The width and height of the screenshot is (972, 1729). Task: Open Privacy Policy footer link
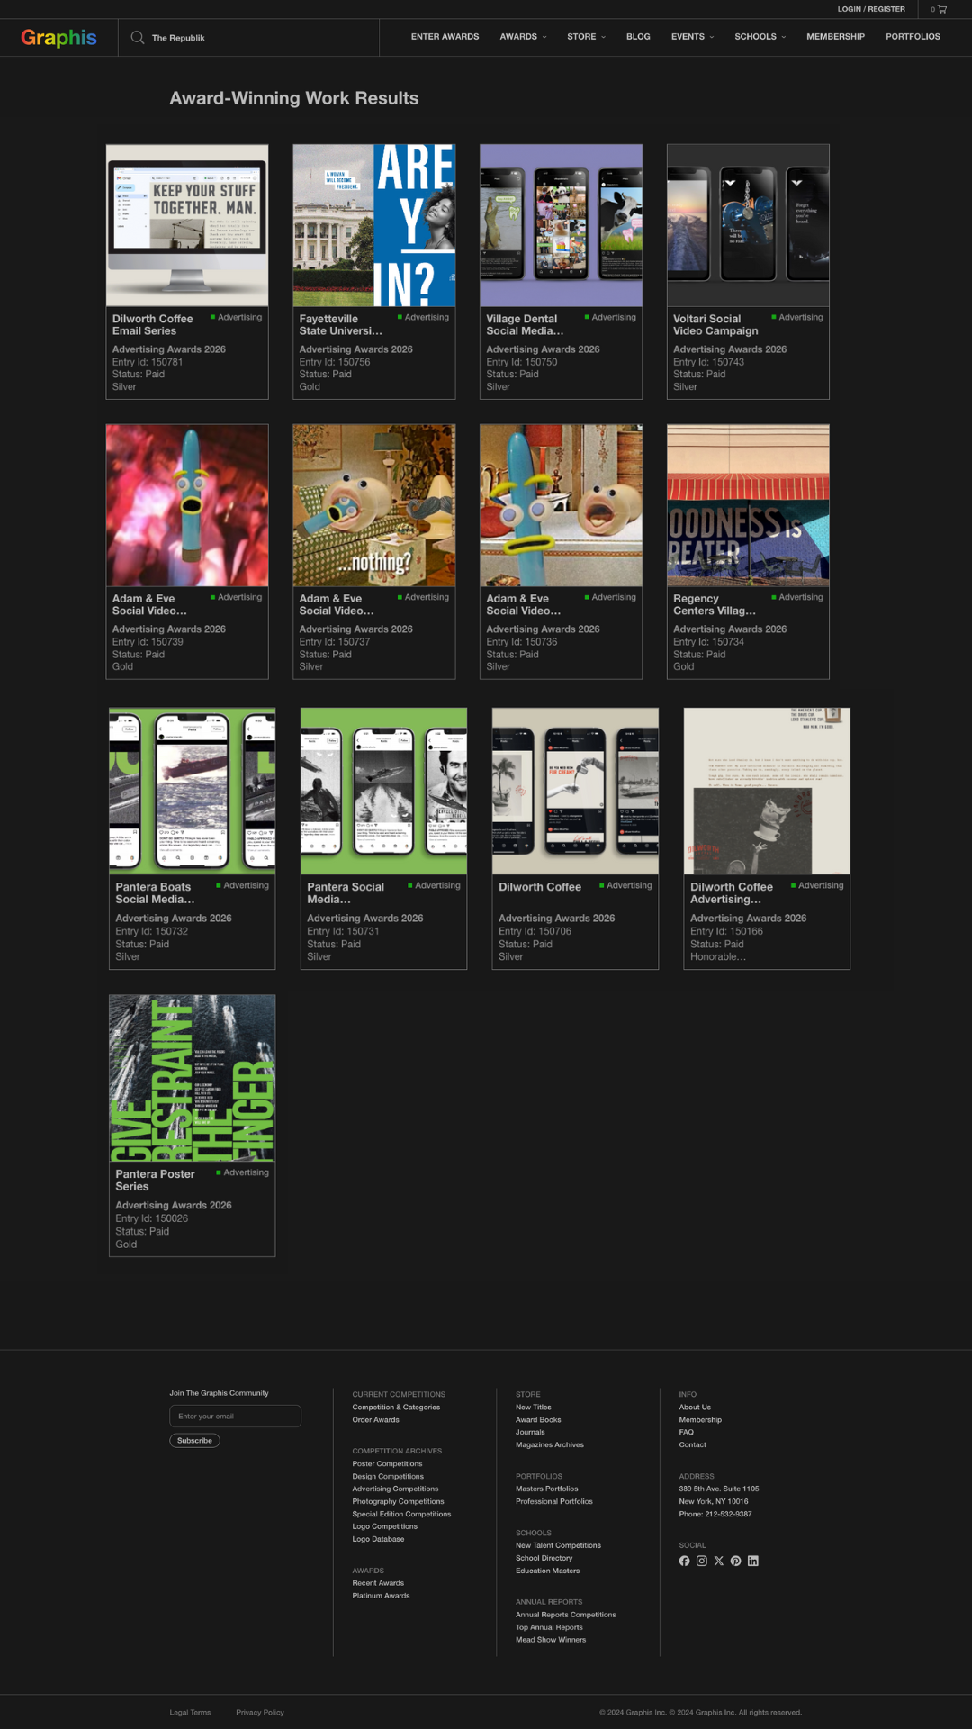[260, 1713]
